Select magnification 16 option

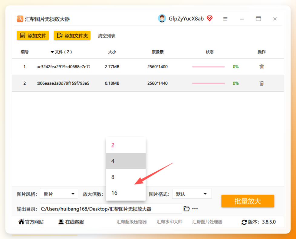pos(126,193)
